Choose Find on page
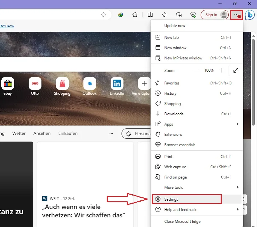This screenshot has height=227, width=257. (x=197, y=177)
